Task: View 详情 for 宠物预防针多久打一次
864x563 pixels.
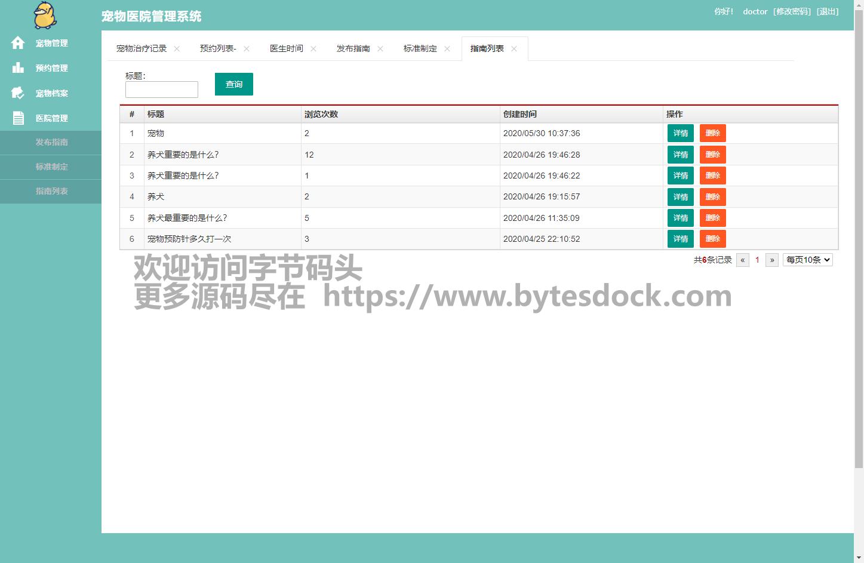Action: tap(680, 239)
